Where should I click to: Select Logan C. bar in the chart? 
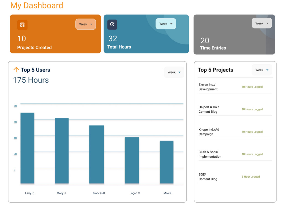(x=132, y=161)
